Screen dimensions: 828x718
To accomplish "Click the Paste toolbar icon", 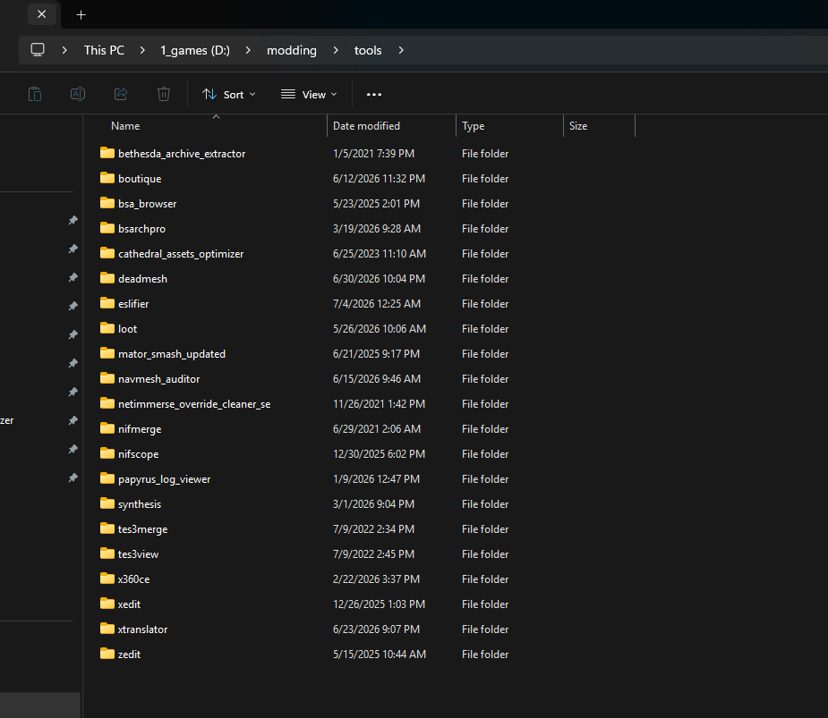I will [35, 95].
